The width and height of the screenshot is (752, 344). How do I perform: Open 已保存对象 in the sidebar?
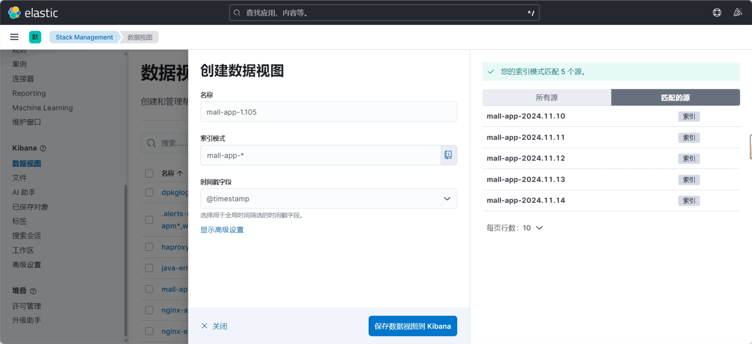coord(30,207)
